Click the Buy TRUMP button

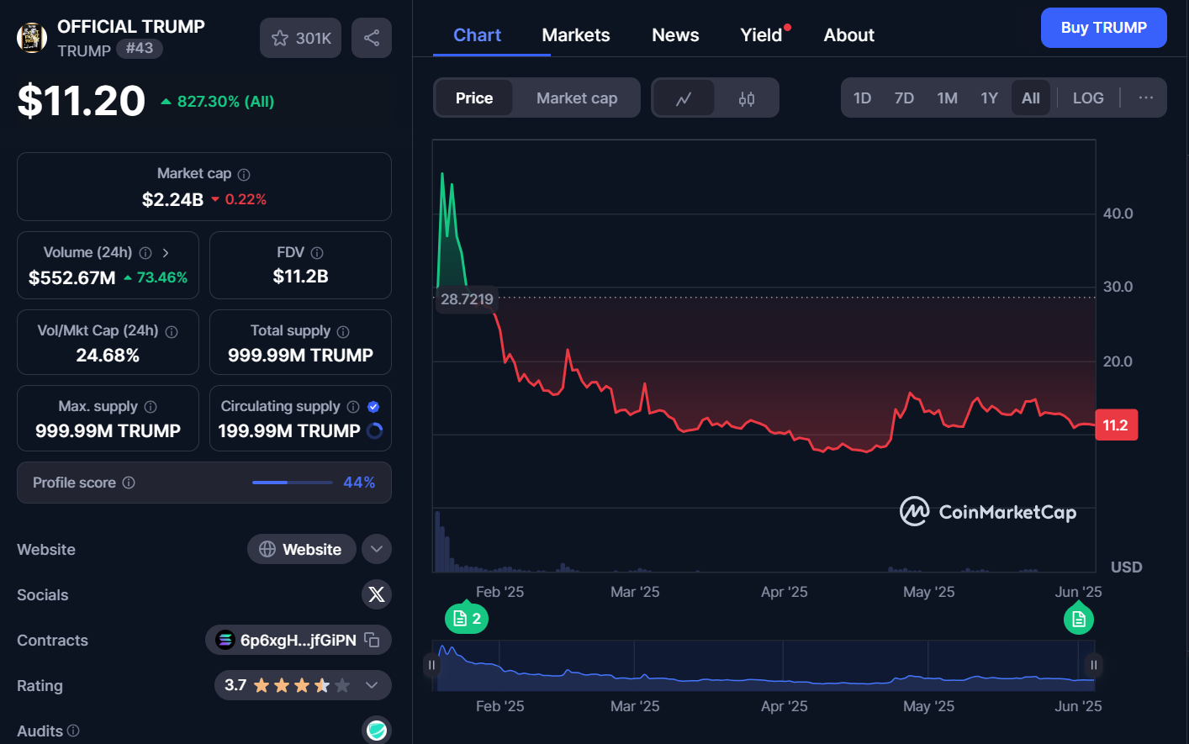point(1103,28)
